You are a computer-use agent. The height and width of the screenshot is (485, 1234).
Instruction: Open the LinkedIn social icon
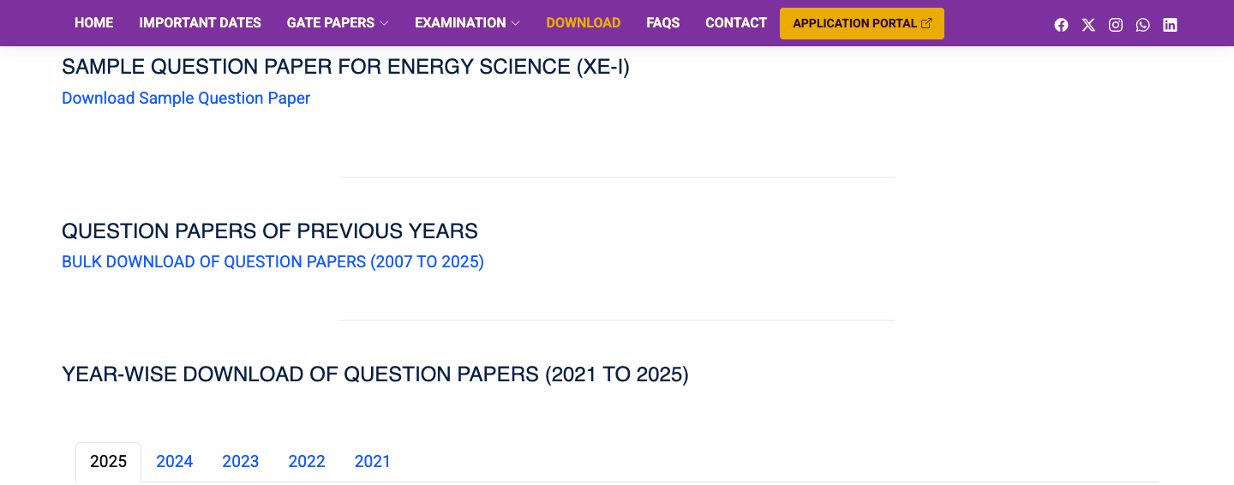point(1170,25)
